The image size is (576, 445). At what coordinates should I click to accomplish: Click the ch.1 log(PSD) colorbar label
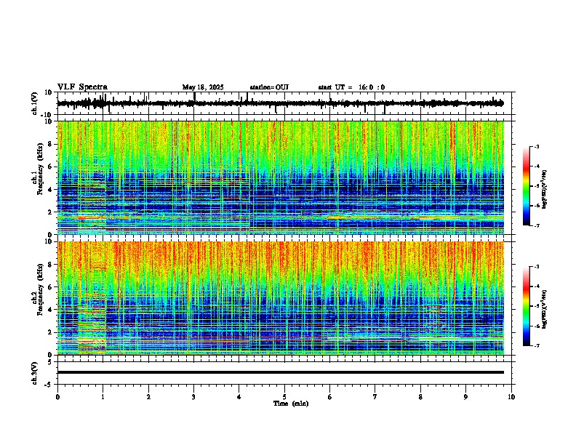coord(545,190)
